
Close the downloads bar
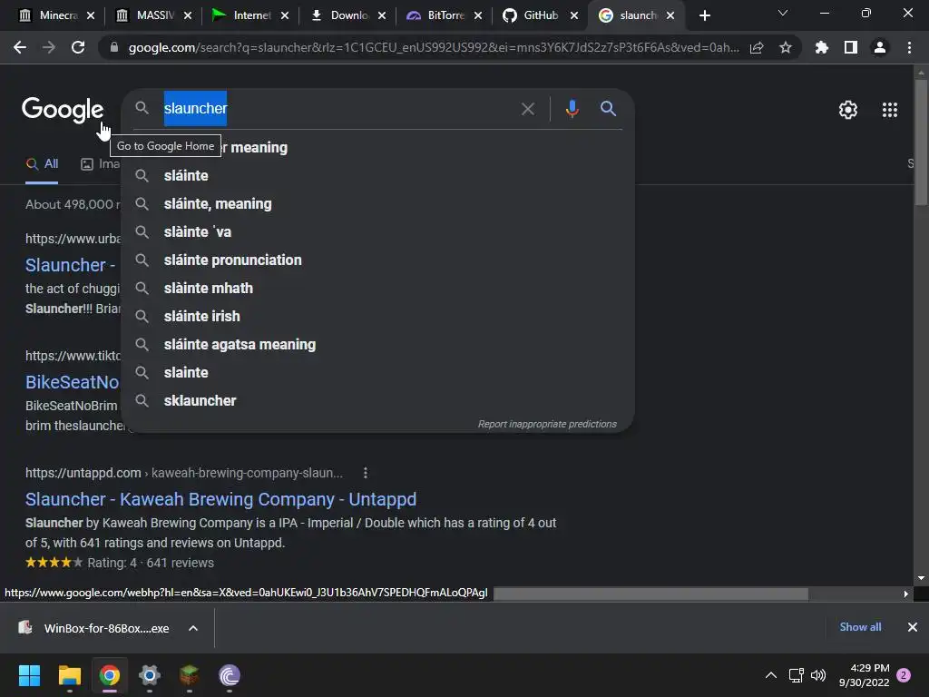pos(913,627)
